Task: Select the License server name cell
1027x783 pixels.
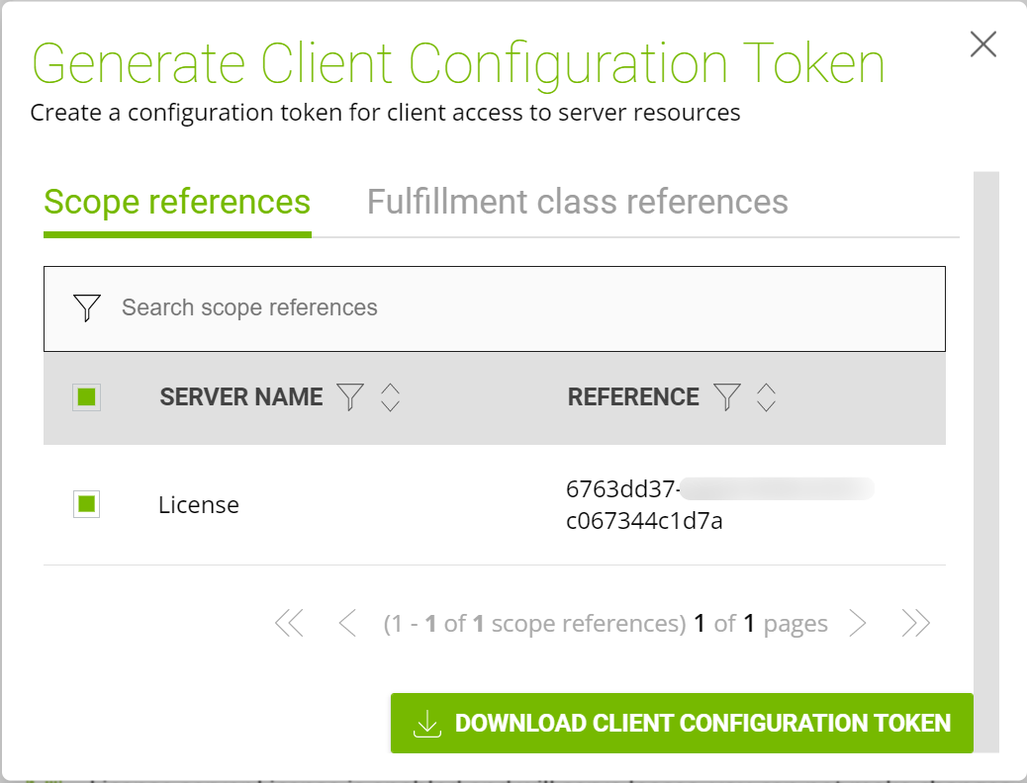Action: [199, 505]
